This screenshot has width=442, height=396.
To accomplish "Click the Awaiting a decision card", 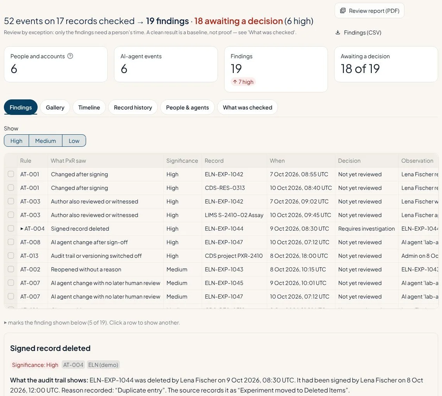I will (x=386, y=64).
